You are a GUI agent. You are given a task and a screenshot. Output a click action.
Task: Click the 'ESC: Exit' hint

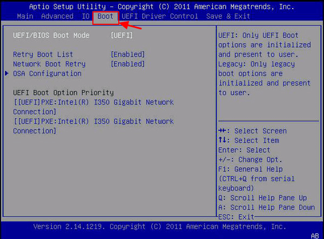tap(236, 217)
